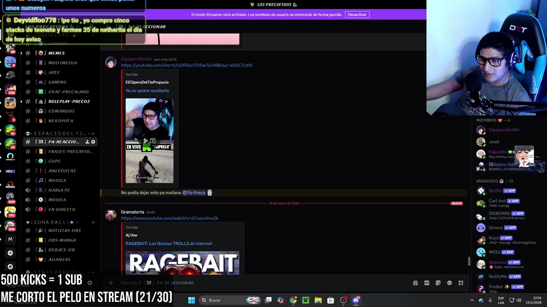Click Desactivar streamer mode button

357,14
